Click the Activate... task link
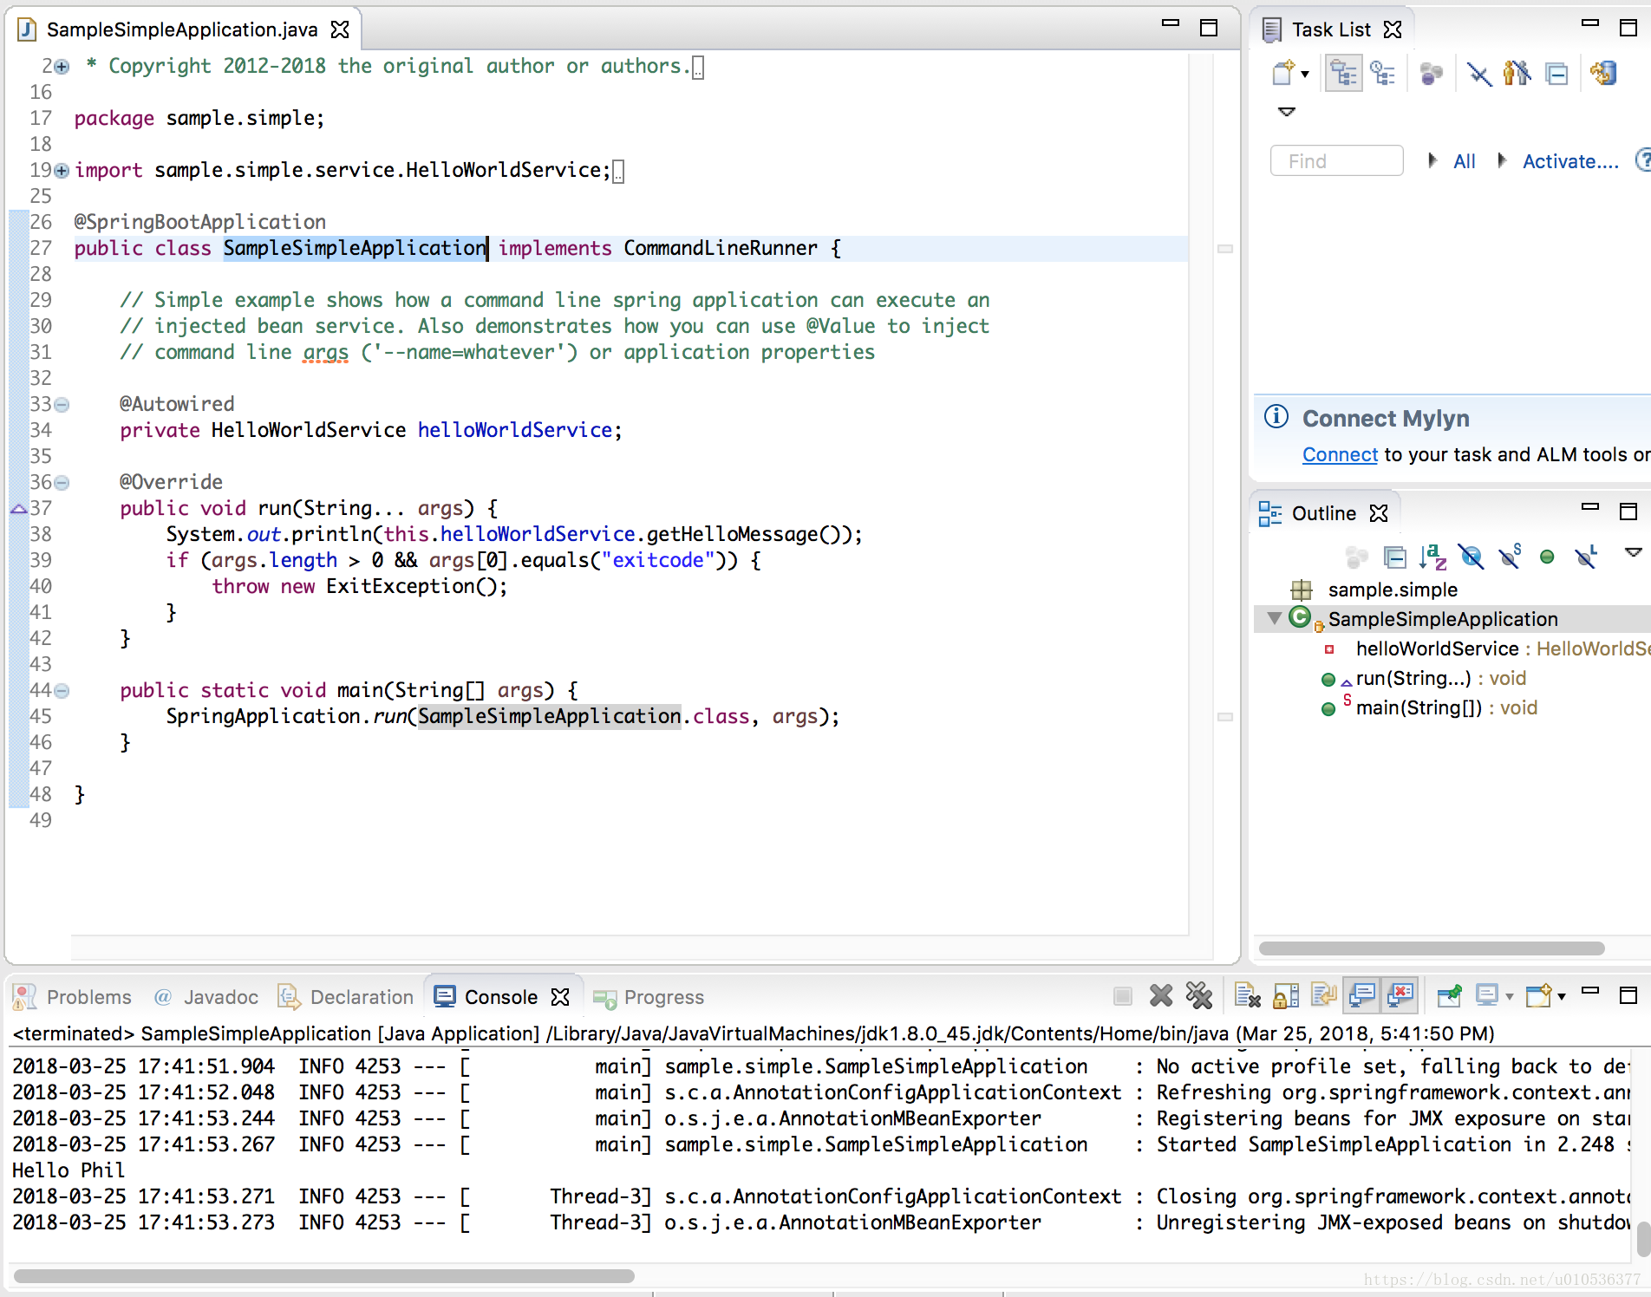Screen dimensions: 1651x1297 1570,161
